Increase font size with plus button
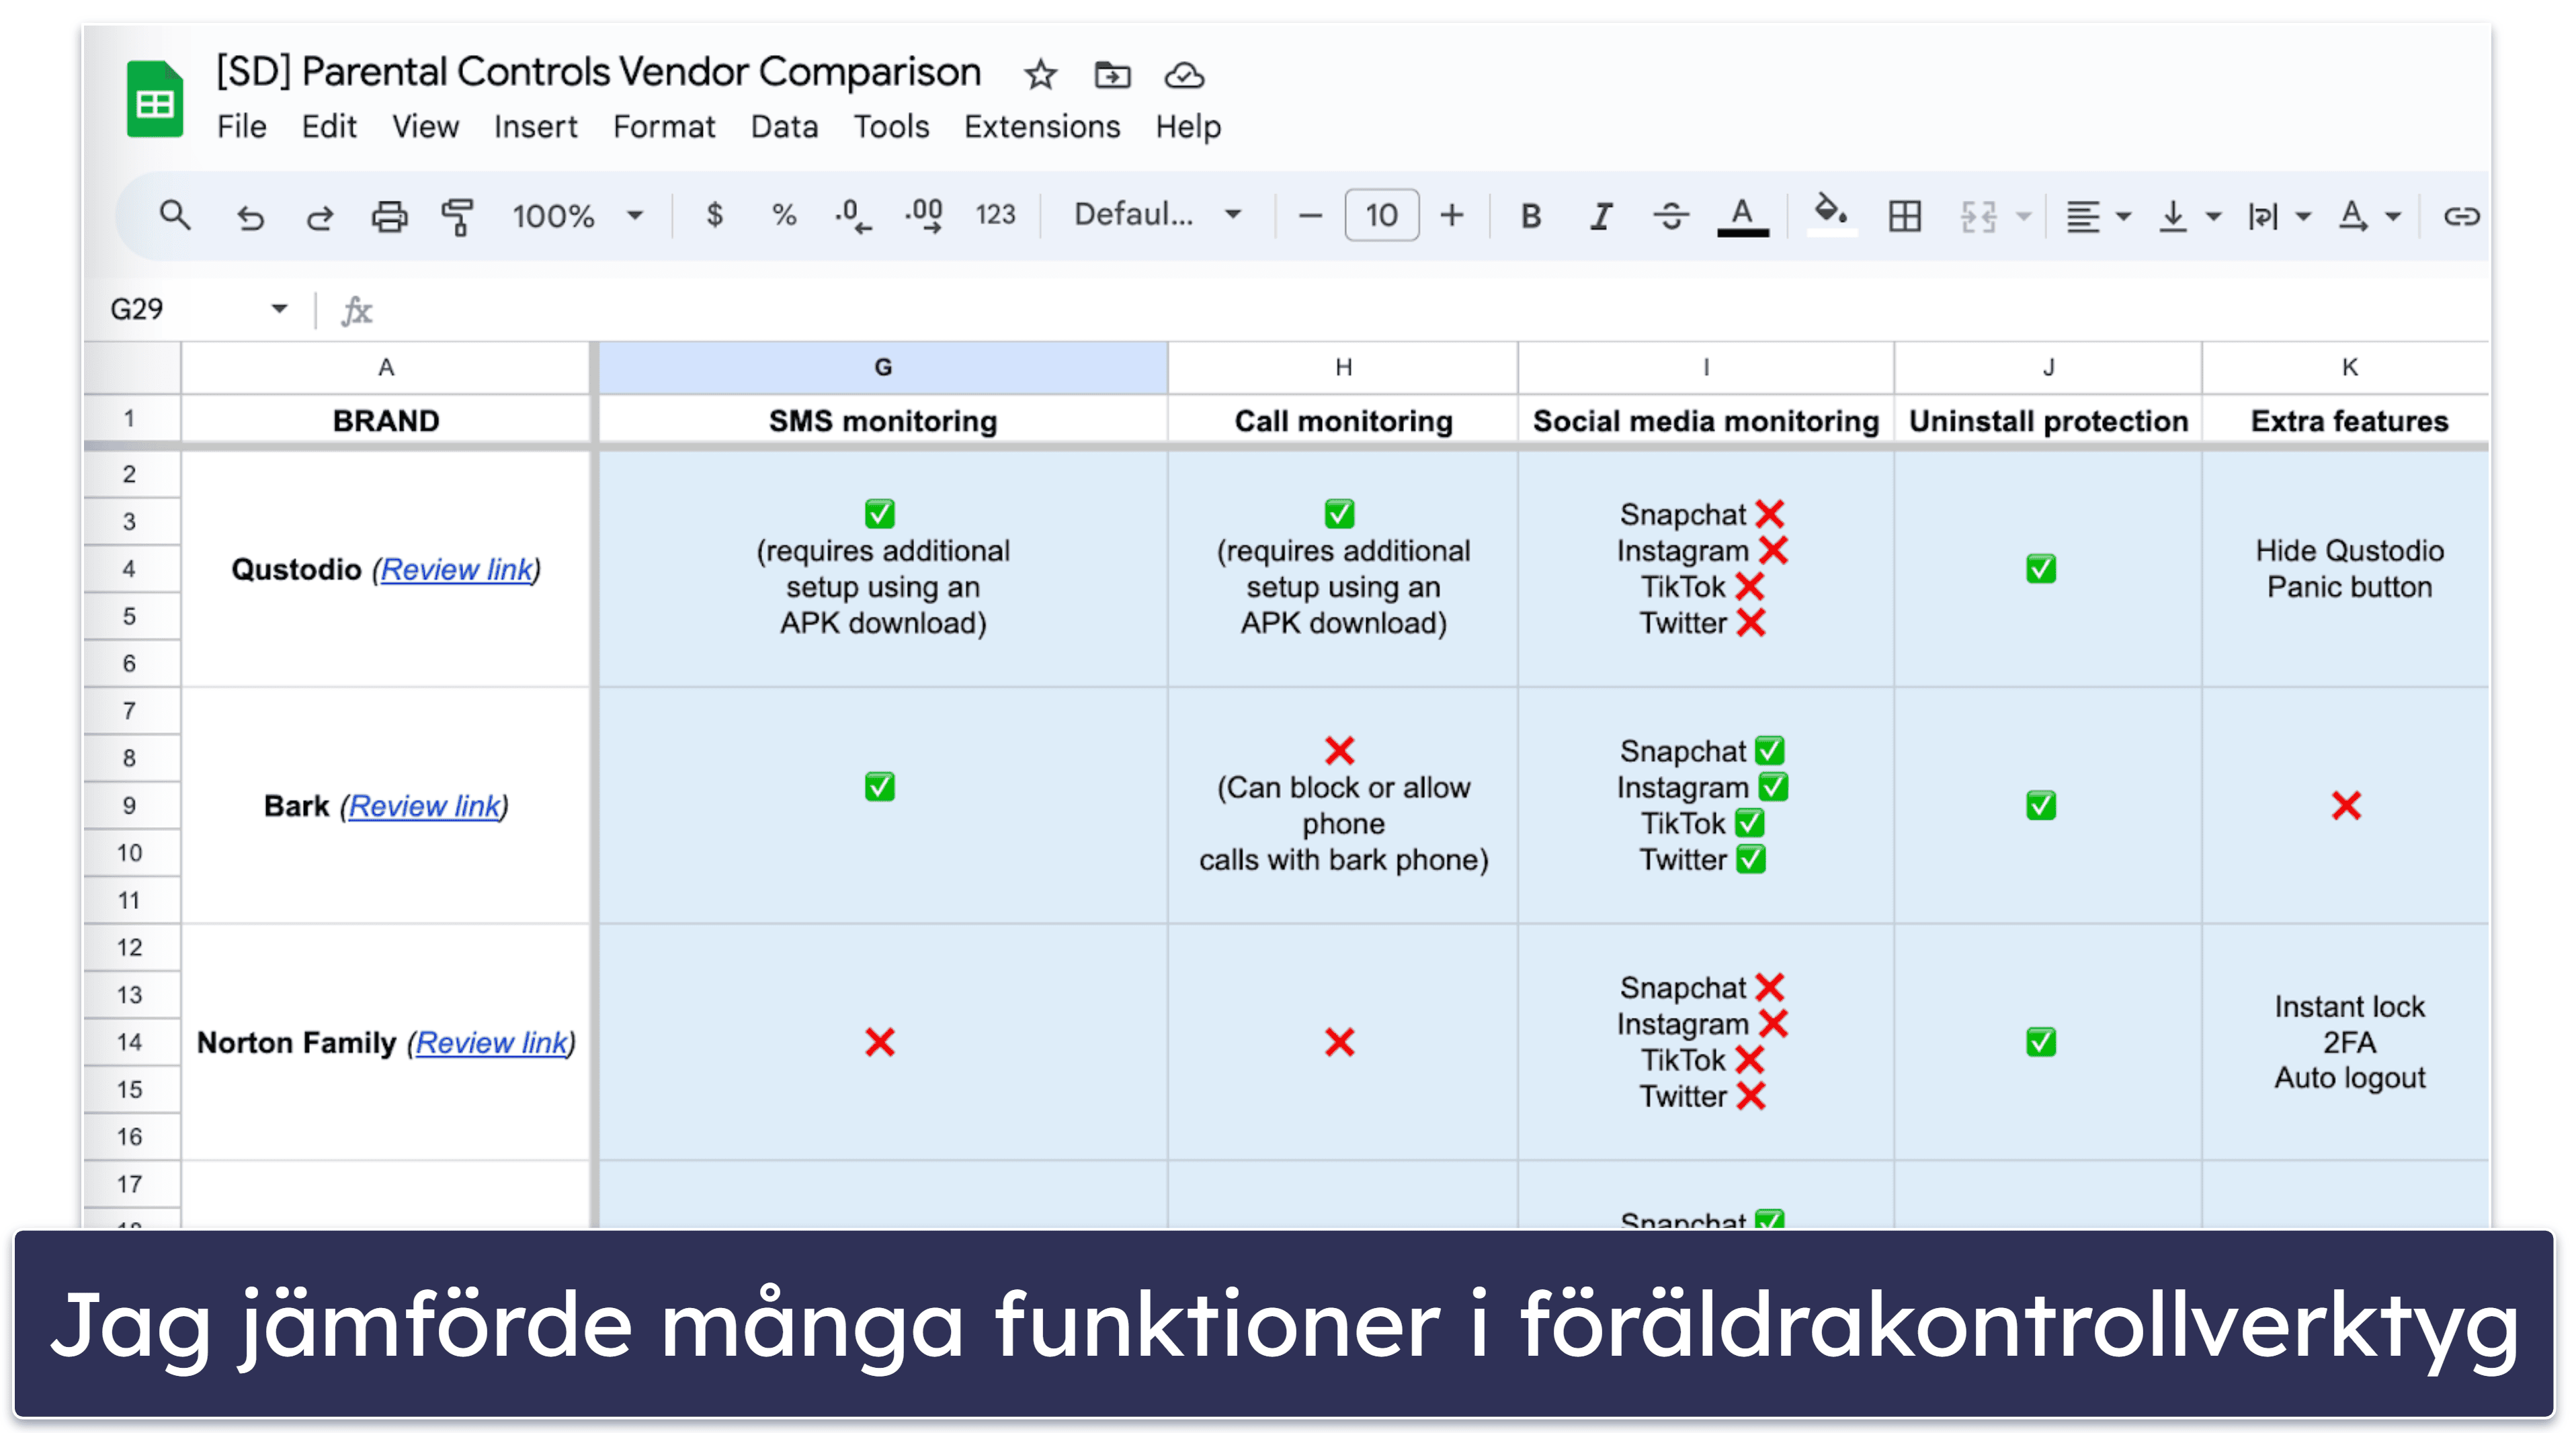2576x1433 pixels. click(1451, 216)
